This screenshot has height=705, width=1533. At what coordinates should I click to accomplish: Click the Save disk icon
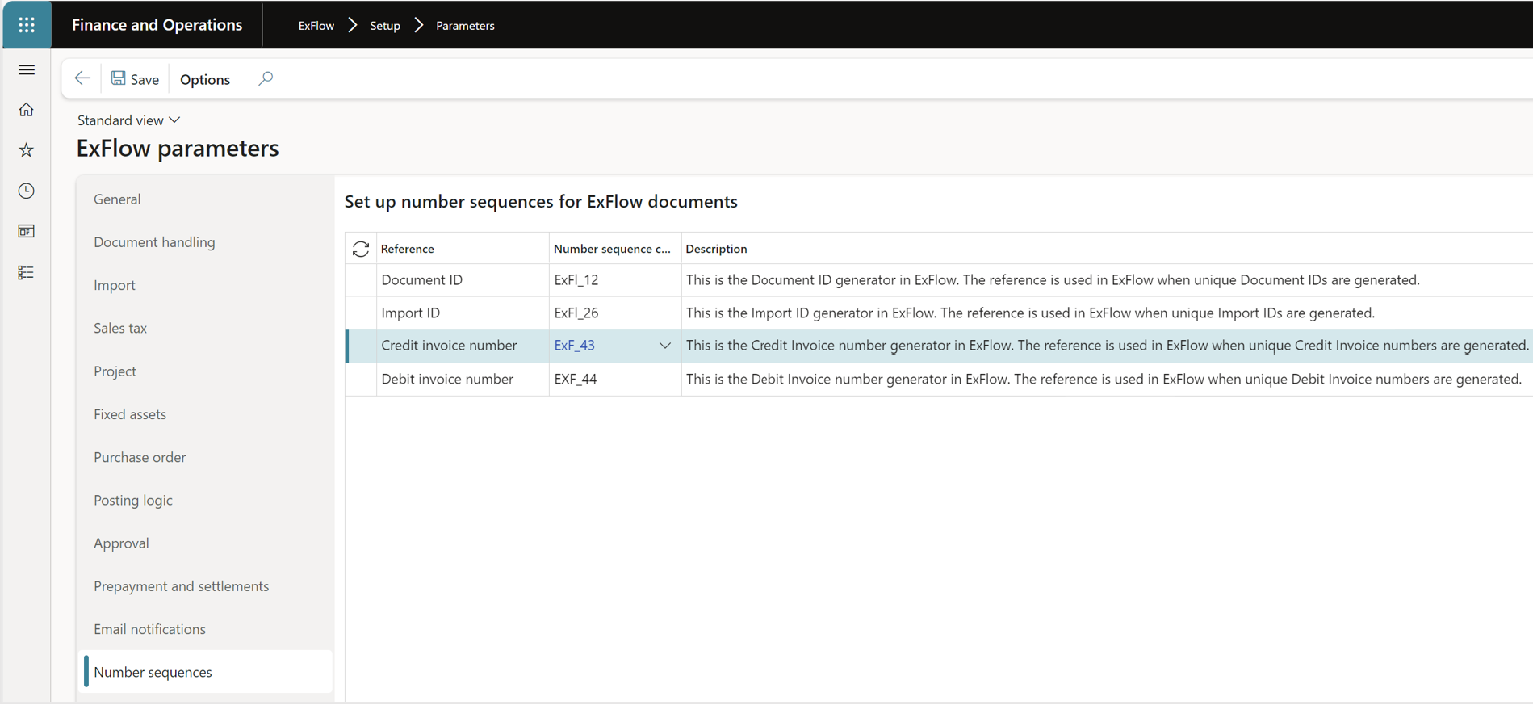pyautogui.click(x=119, y=78)
